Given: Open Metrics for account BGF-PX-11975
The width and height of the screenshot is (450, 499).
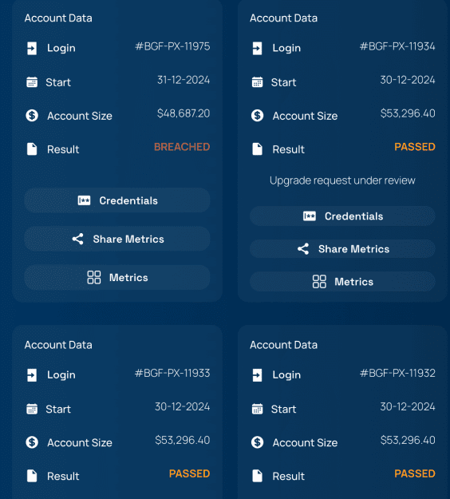Looking at the screenshot, I should click(x=117, y=278).
